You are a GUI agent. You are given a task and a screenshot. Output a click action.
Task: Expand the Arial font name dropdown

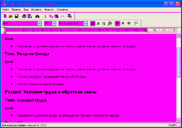tap(40, 23)
